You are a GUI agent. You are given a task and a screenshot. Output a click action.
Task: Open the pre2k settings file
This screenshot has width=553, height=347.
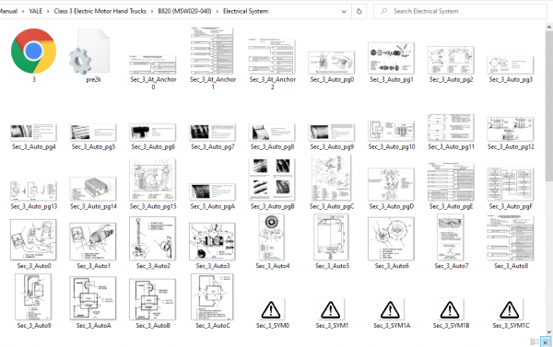coord(89,52)
